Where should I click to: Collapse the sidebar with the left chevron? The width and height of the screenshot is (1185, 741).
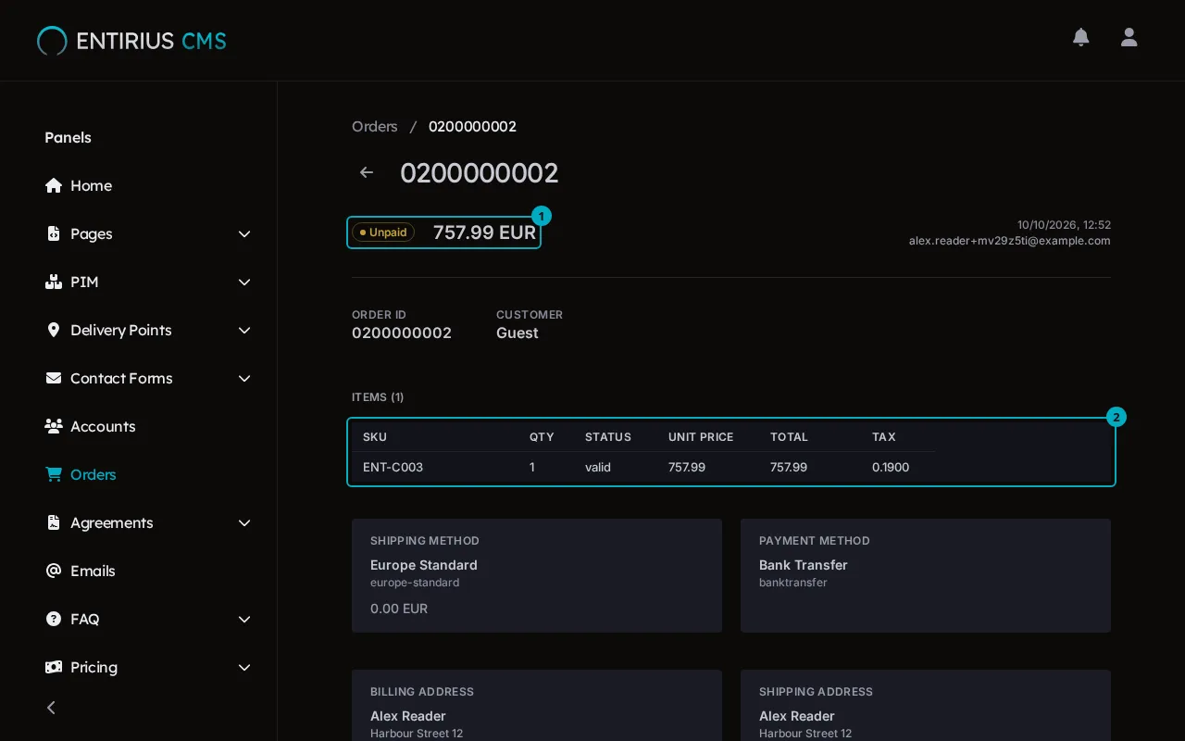tap(51, 708)
